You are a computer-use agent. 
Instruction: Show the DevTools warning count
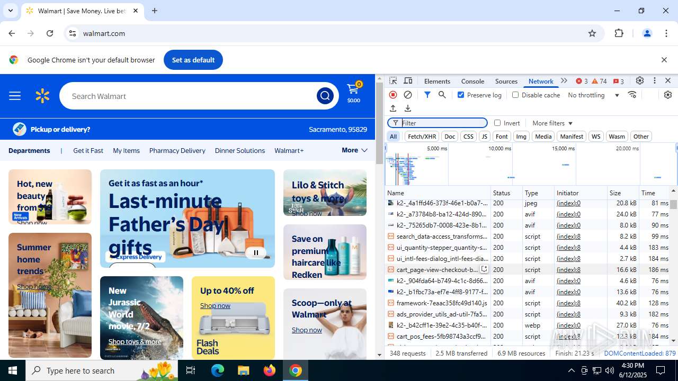(x=599, y=81)
